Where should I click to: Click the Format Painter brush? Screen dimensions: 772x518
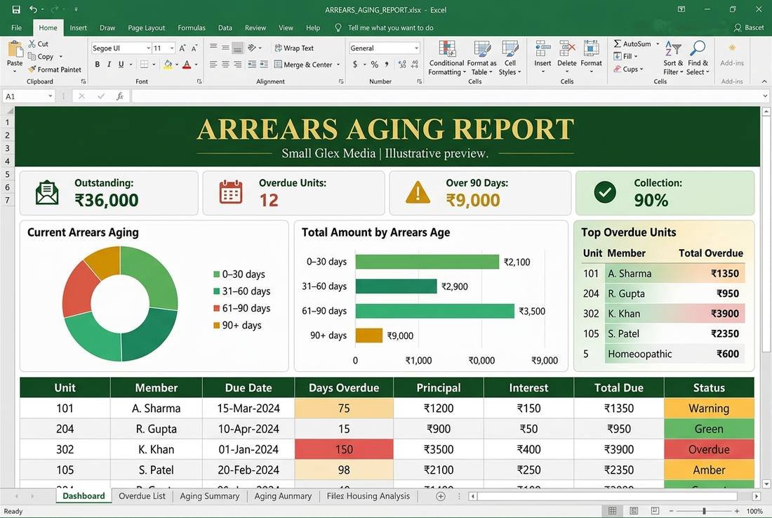[x=32, y=69]
